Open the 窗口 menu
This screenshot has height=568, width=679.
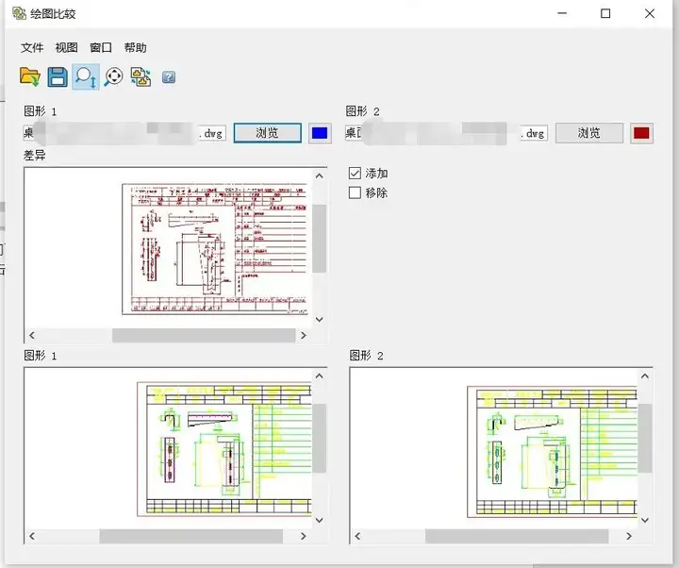(x=101, y=48)
